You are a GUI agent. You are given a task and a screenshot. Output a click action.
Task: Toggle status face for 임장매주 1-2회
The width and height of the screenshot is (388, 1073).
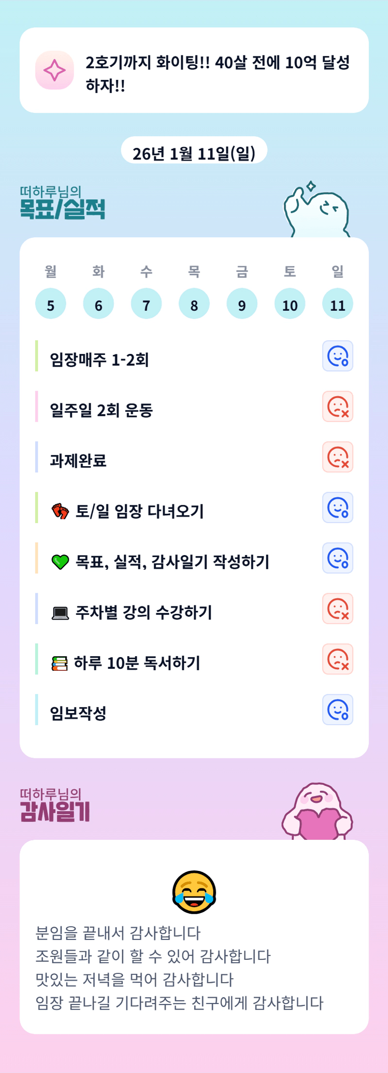(x=337, y=356)
